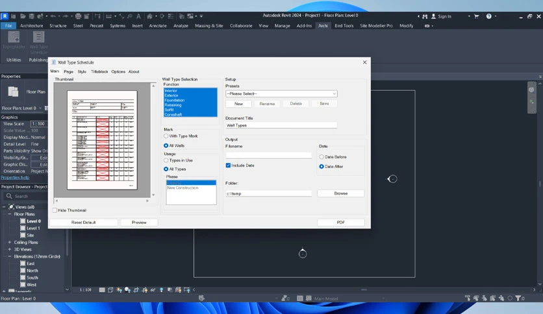Viewport: 543px width, 314px height.
Task: Open the Help question mark icon
Action: (x=488, y=16)
